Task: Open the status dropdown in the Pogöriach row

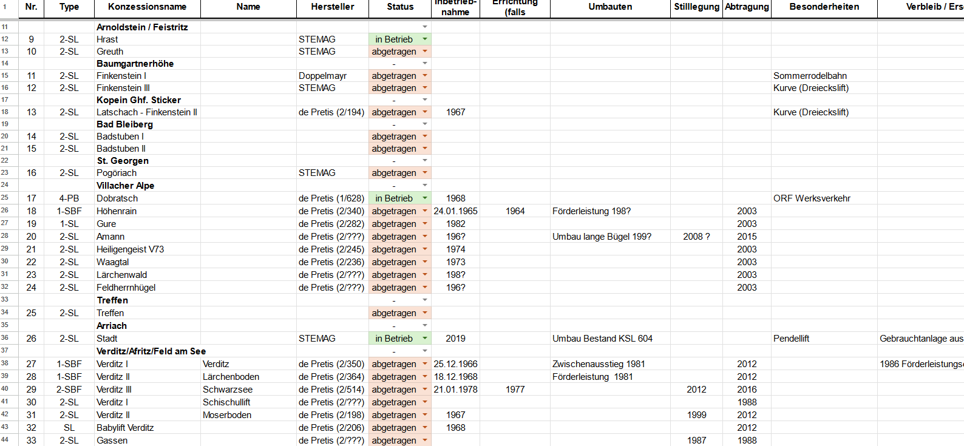Action: coord(425,173)
